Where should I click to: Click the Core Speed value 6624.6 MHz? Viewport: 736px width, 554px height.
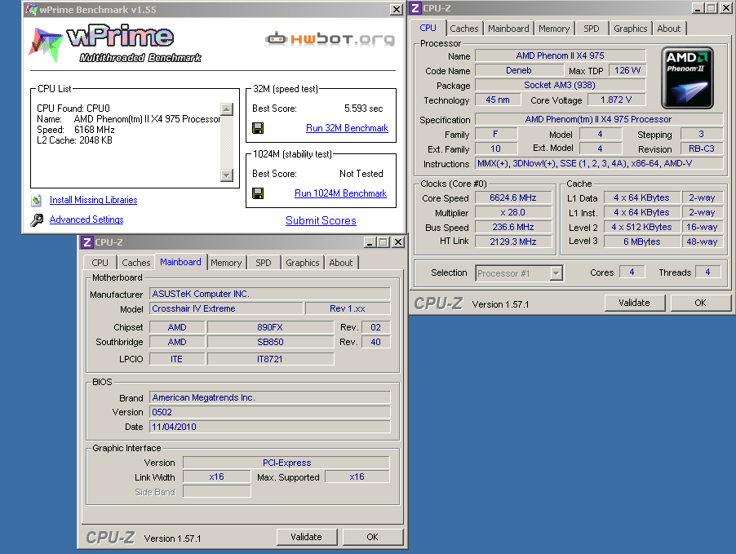pyautogui.click(x=513, y=197)
